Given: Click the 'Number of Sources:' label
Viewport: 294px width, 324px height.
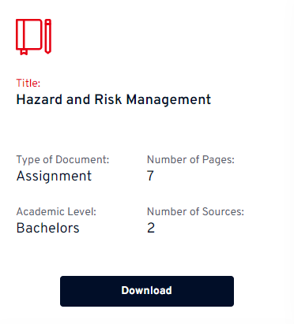Looking at the screenshot, I should (195, 212).
